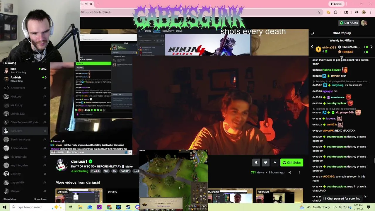Open the dariusirl channel name link

(79, 161)
